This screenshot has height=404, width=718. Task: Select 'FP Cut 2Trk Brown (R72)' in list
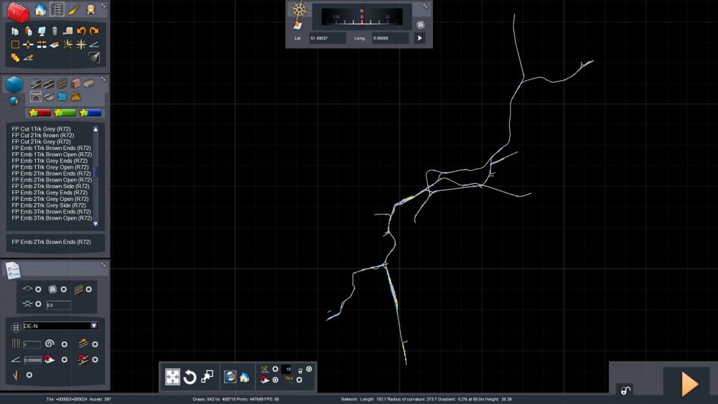click(x=43, y=135)
